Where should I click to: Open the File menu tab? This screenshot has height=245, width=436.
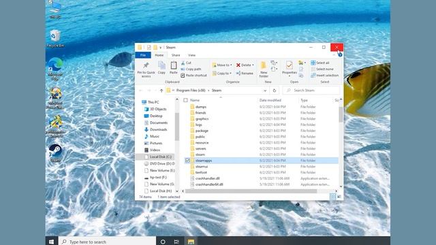(x=143, y=55)
